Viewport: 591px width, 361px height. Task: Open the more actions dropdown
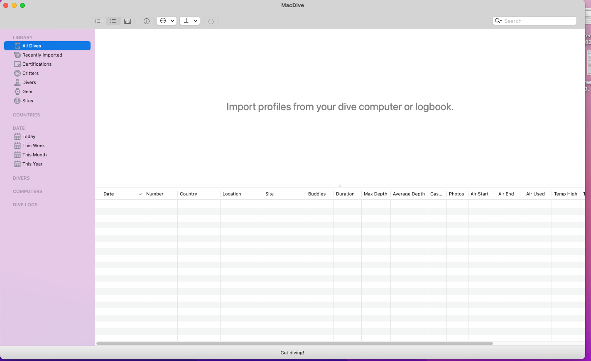click(167, 21)
